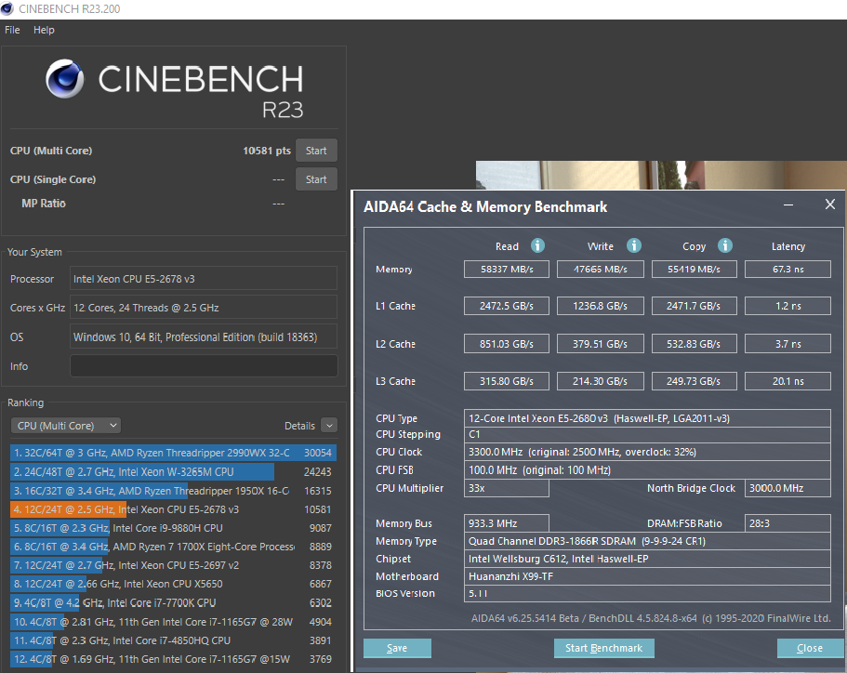Click Memory Type field Quad Channel DDR3-1866R
Image resolution: width=847 pixels, height=673 pixels.
coord(647,541)
